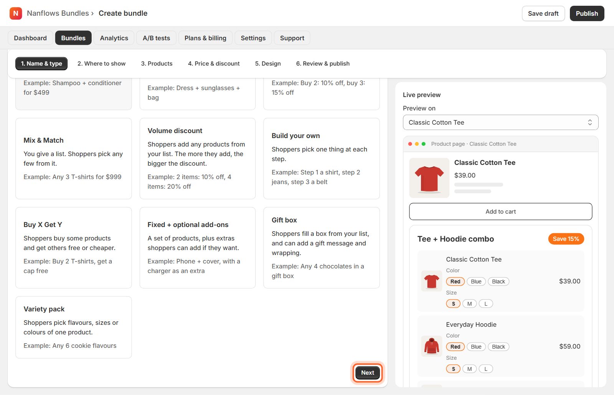This screenshot has width=614, height=395.
Task: Jump to step 6 Review & publish
Action: click(x=323, y=64)
